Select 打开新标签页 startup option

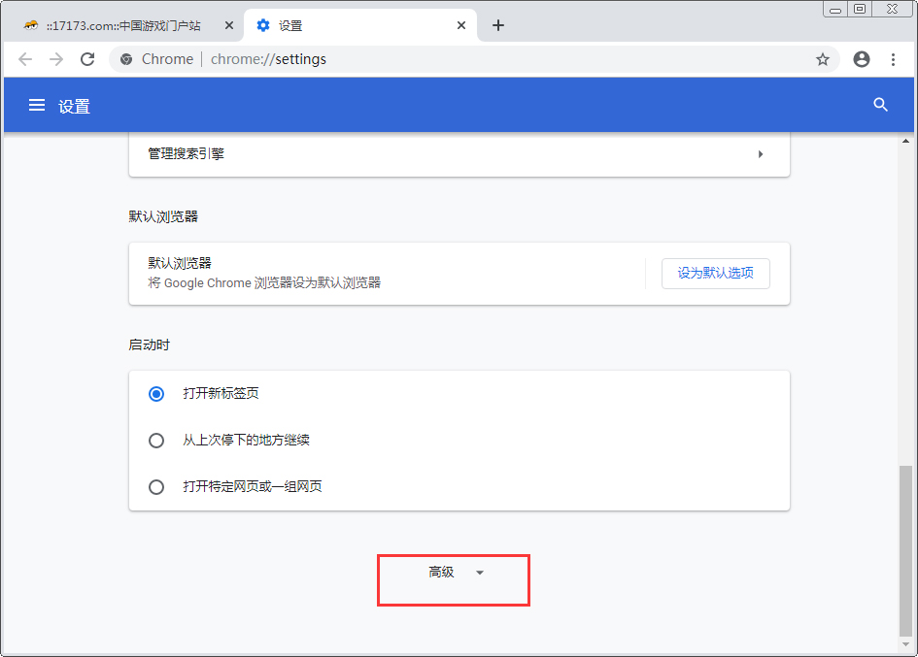[156, 394]
